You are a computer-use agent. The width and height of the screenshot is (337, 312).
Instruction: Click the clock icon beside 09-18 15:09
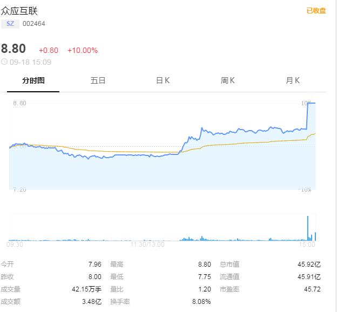tap(4, 62)
